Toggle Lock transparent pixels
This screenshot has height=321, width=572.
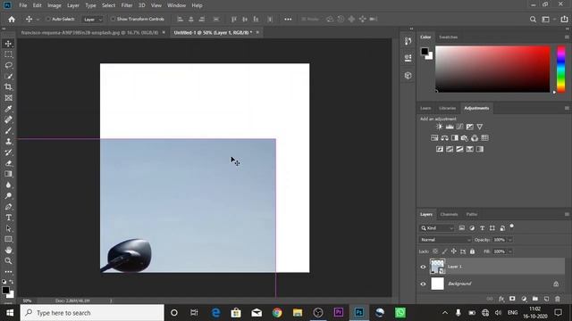pyautogui.click(x=435, y=251)
